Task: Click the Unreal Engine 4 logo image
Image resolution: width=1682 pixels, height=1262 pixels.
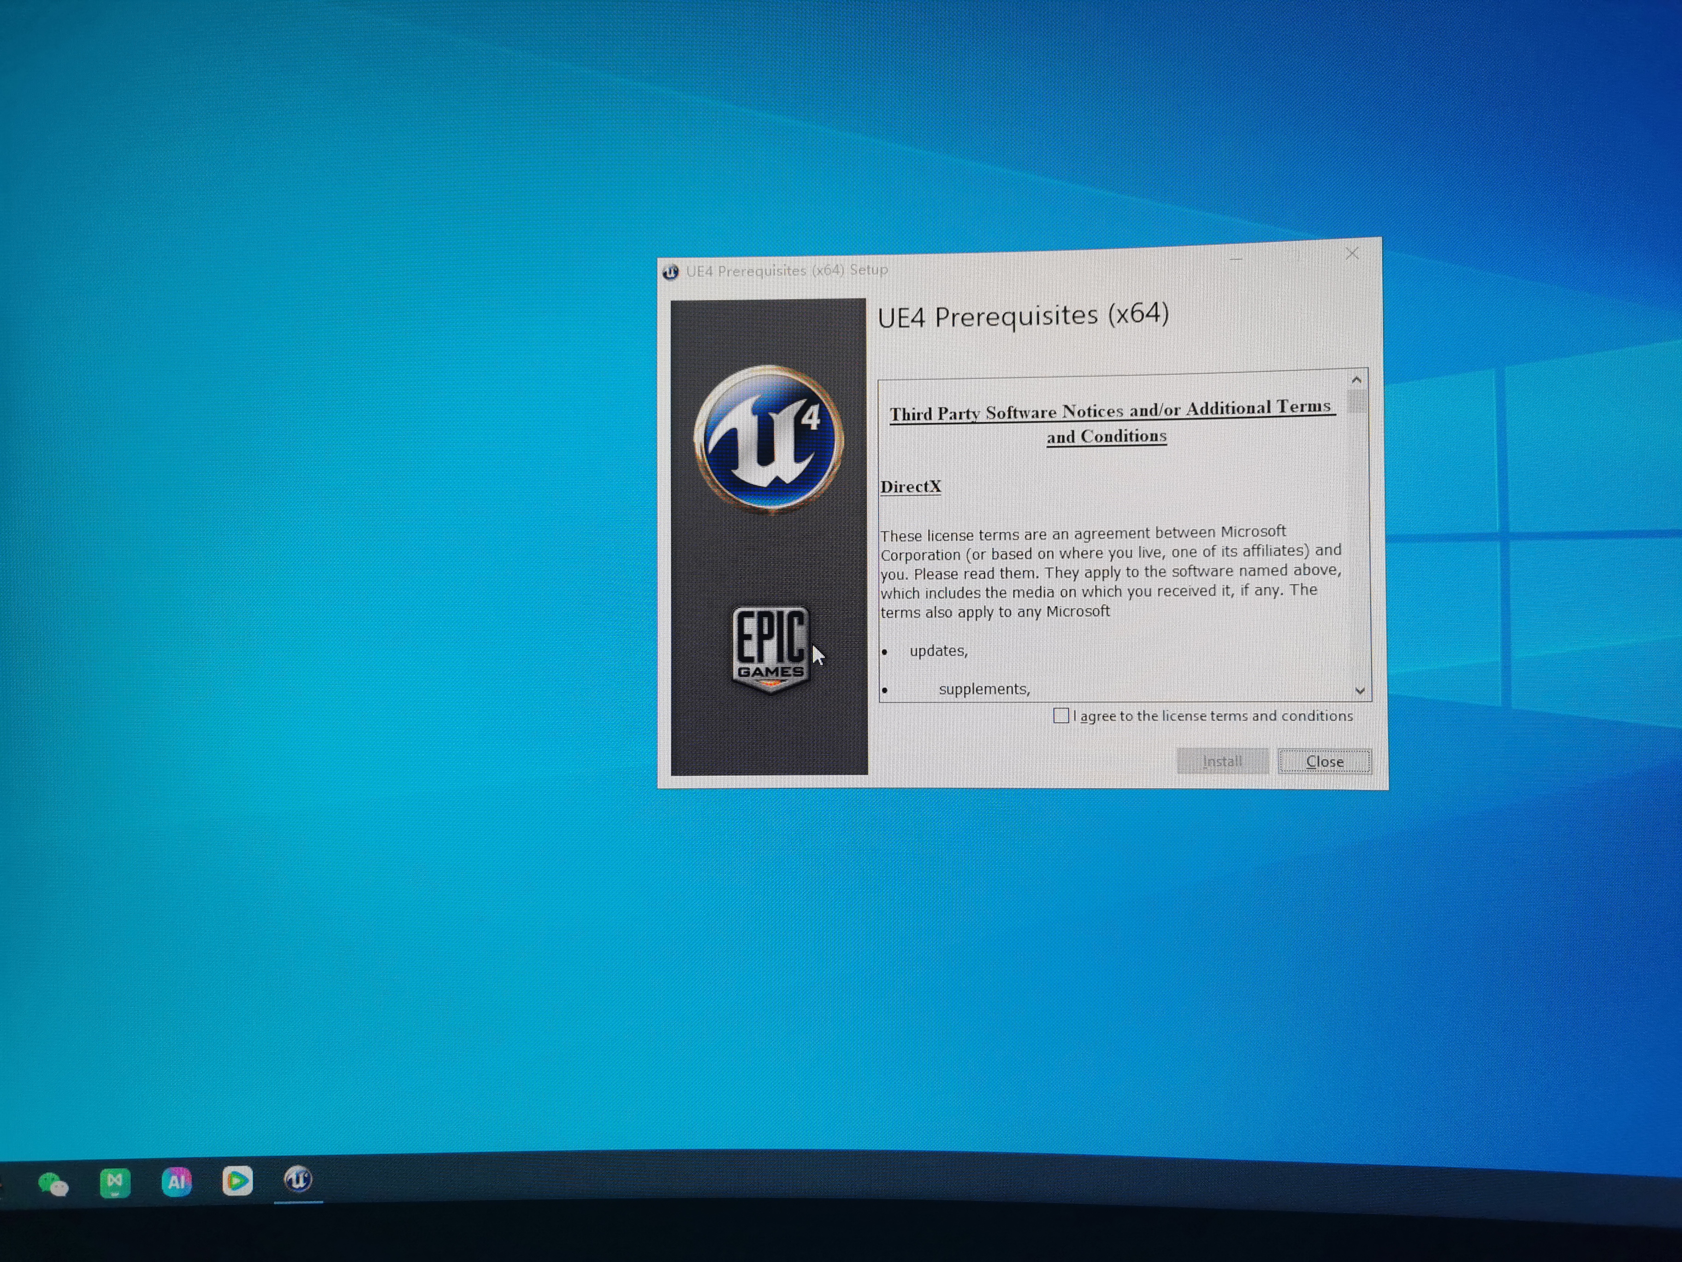Action: pyautogui.click(x=769, y=439)
